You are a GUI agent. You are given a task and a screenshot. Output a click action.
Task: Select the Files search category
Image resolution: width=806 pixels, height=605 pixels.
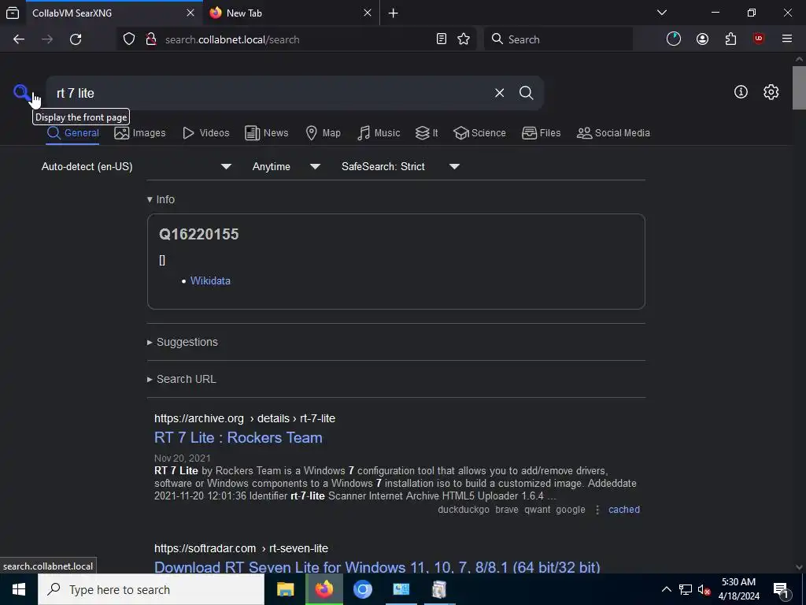pyautogui.click(x=542, y=133)
